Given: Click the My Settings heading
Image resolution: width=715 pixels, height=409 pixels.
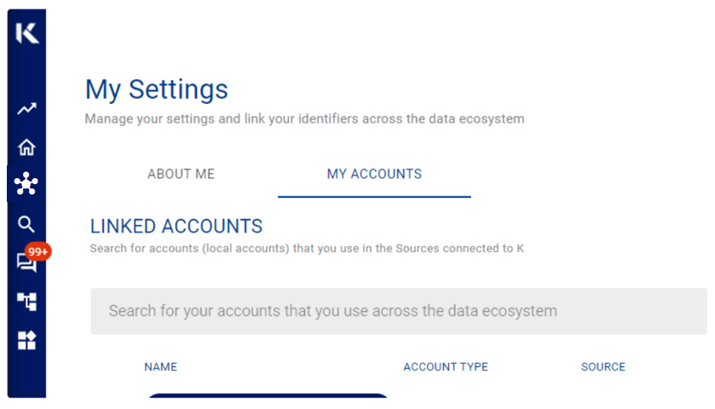Looking at the screenshot, I should [x=157, y=89].
